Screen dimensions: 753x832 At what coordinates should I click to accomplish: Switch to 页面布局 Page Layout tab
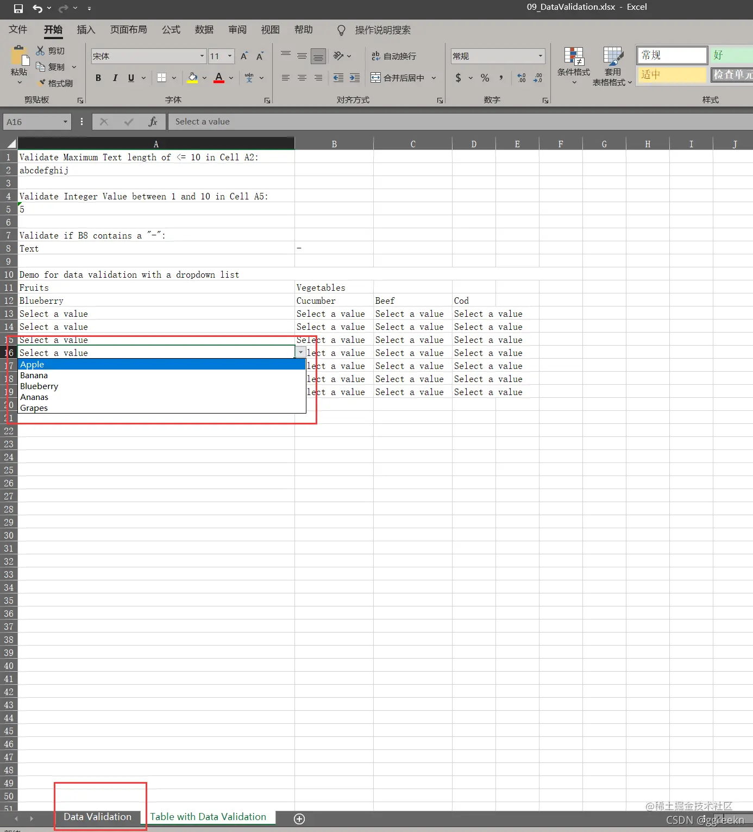pyautogui.click(x=128, y=29)
